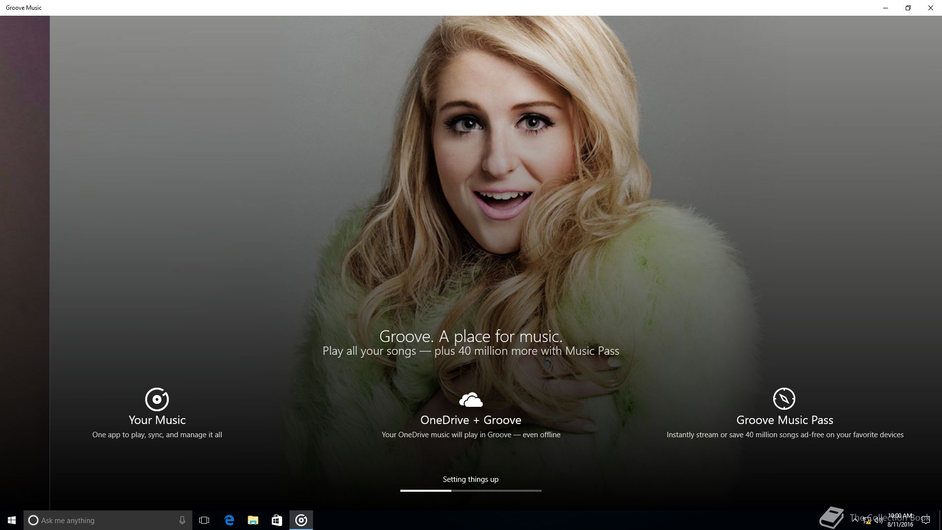Image resolution: width=942 pixels, height=530 pixels.
Task: Restore down the Groove Music window
Action: (x=908, y=8)
